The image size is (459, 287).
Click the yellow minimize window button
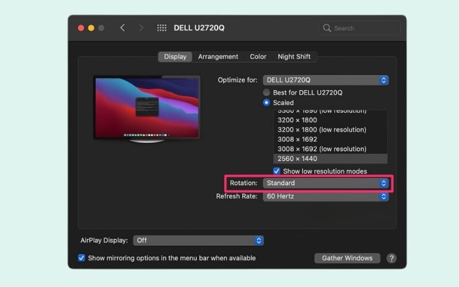[x=91, y=28]
